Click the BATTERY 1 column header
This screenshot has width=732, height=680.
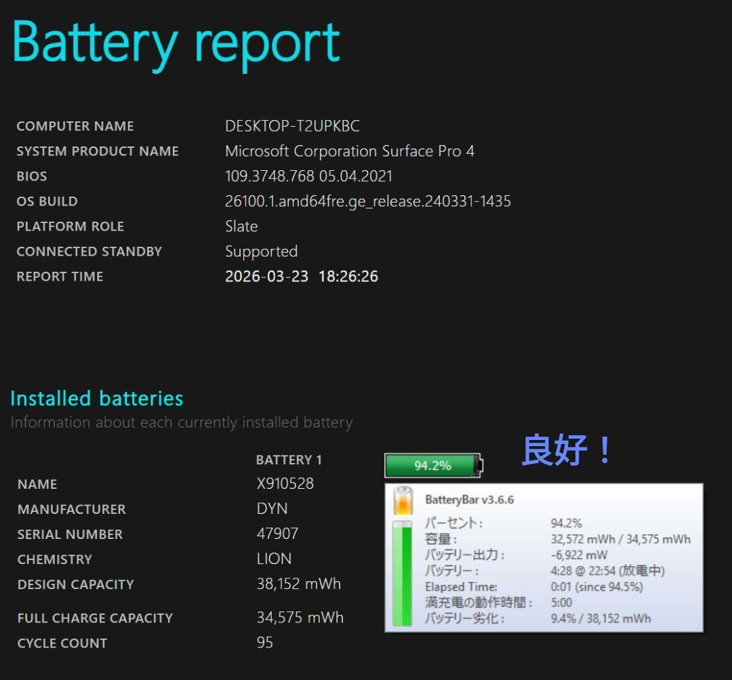289,460
